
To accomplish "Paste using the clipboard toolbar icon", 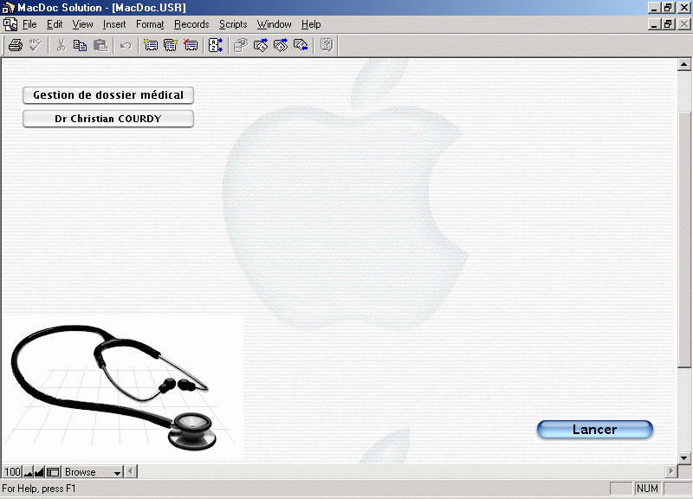I will 100,45.
